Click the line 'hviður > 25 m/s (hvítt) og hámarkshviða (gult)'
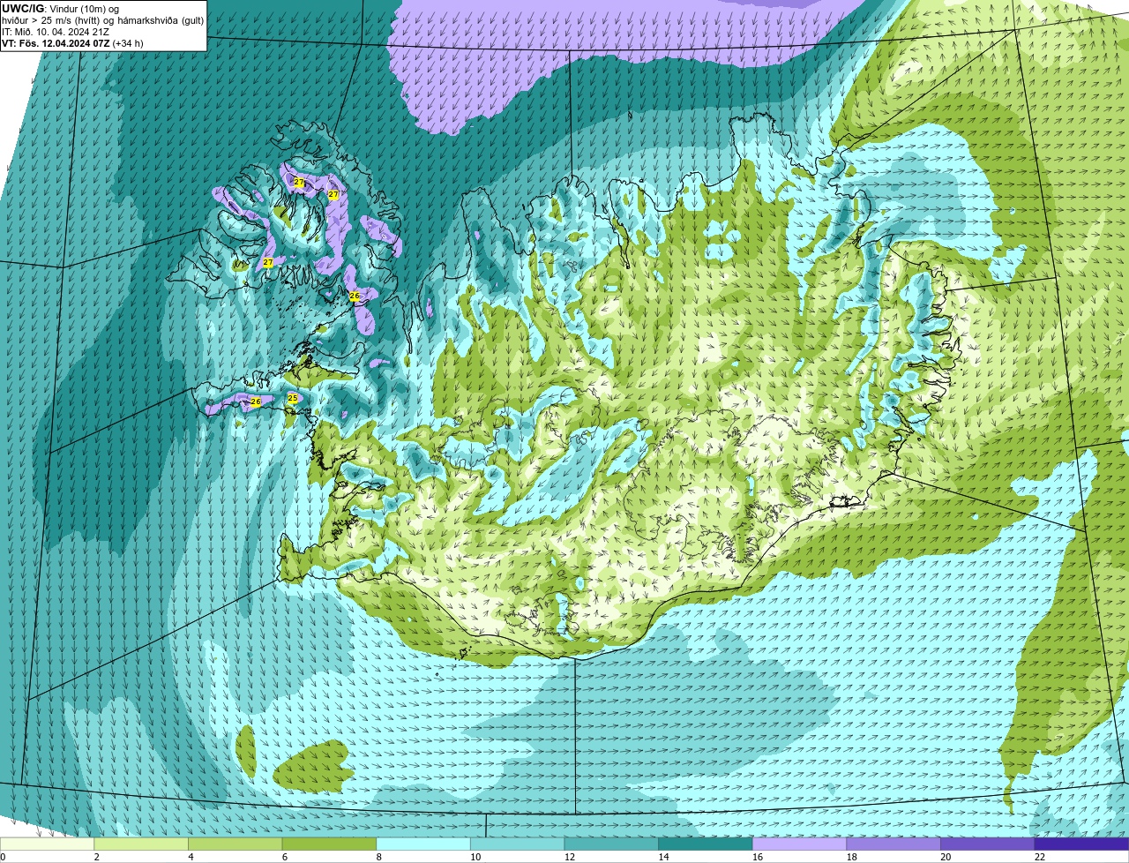 (103, 20)
